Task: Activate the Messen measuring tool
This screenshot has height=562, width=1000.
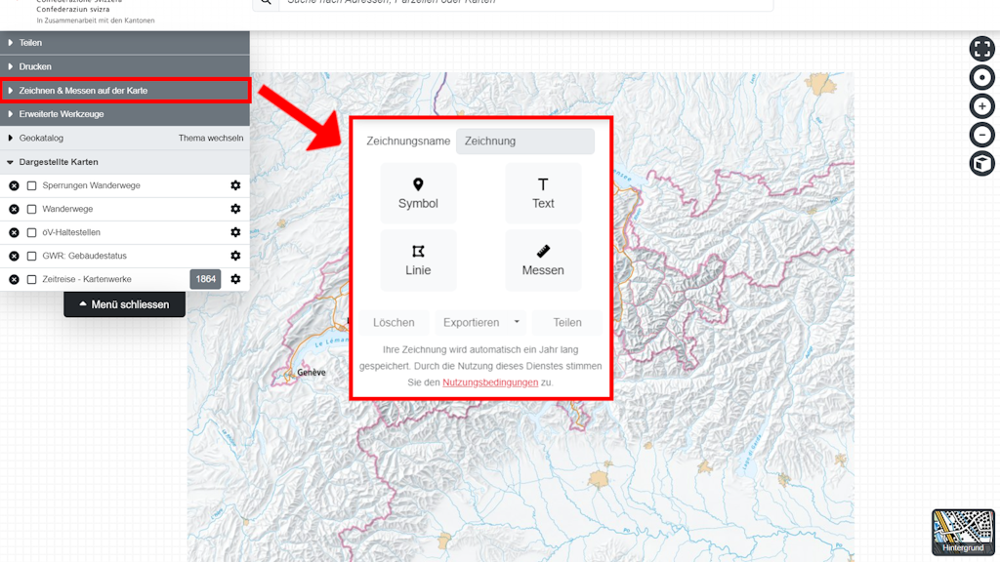Action: [543, 260]
